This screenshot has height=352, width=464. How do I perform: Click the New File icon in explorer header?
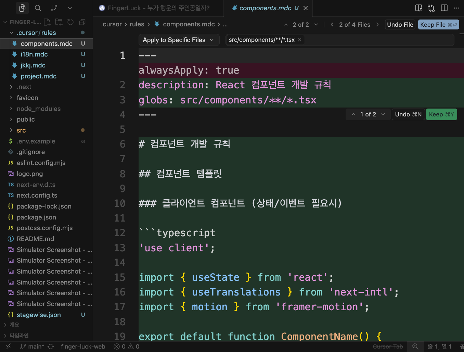(47, 22)
